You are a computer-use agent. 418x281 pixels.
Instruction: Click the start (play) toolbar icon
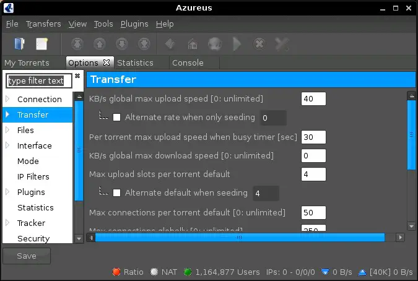(237, 44)
